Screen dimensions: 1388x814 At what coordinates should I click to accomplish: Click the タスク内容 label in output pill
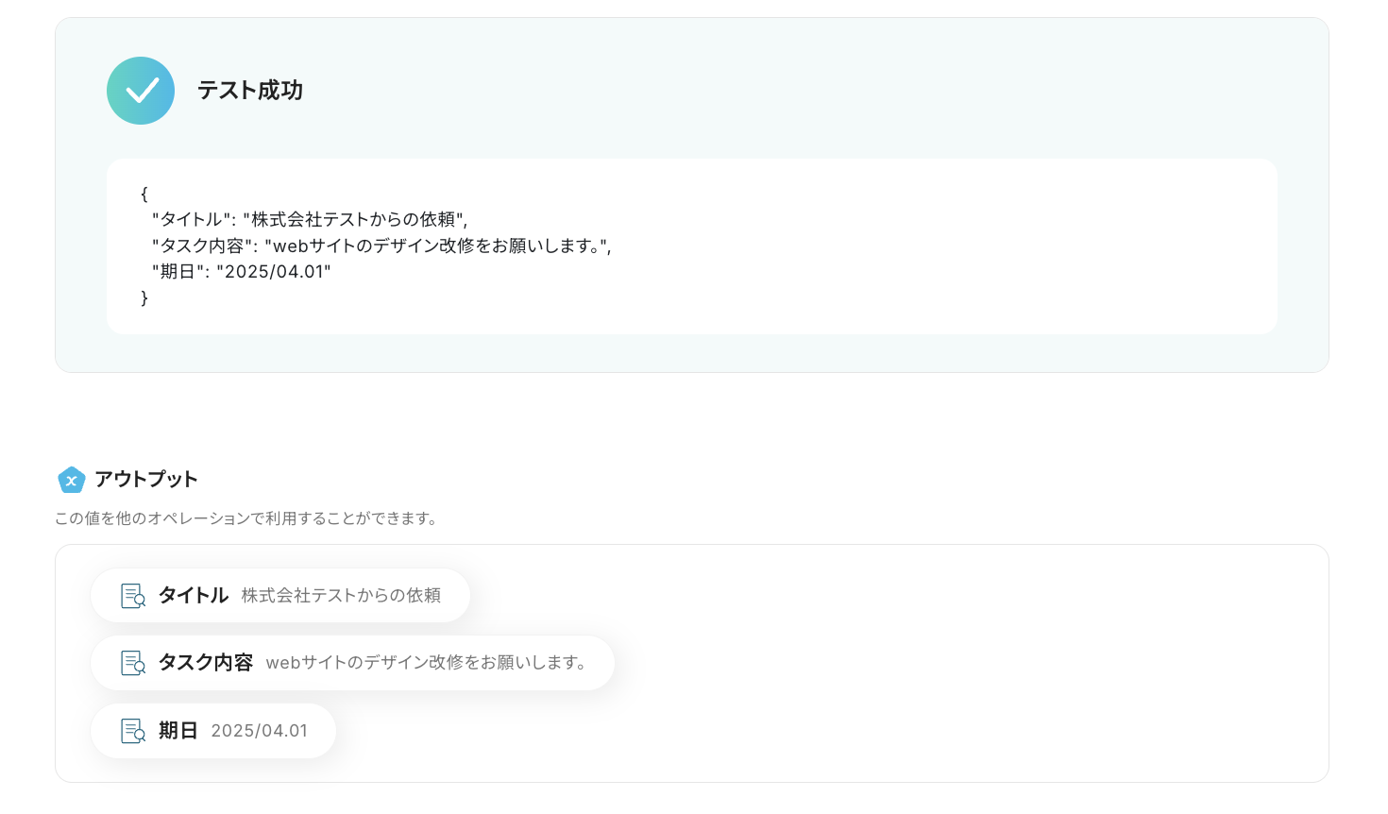click(206, 663)
